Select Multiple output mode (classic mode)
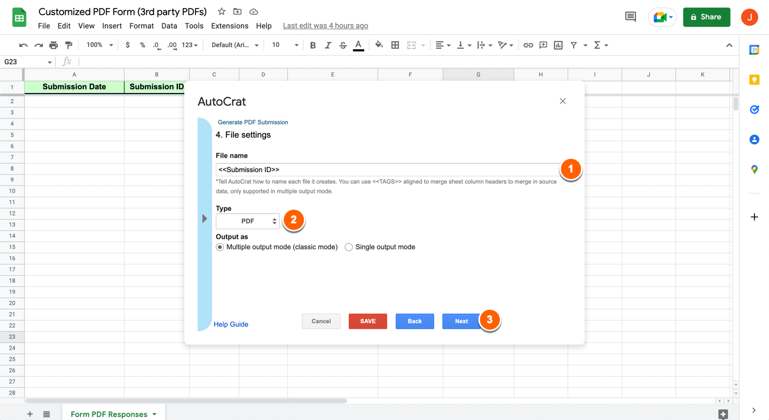Screen dimensions: 769x420 click(219, 247)
